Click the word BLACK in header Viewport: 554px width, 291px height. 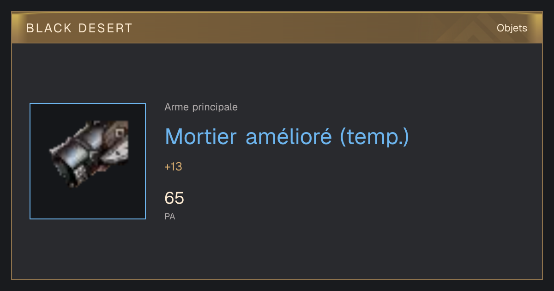pos(49,28)
